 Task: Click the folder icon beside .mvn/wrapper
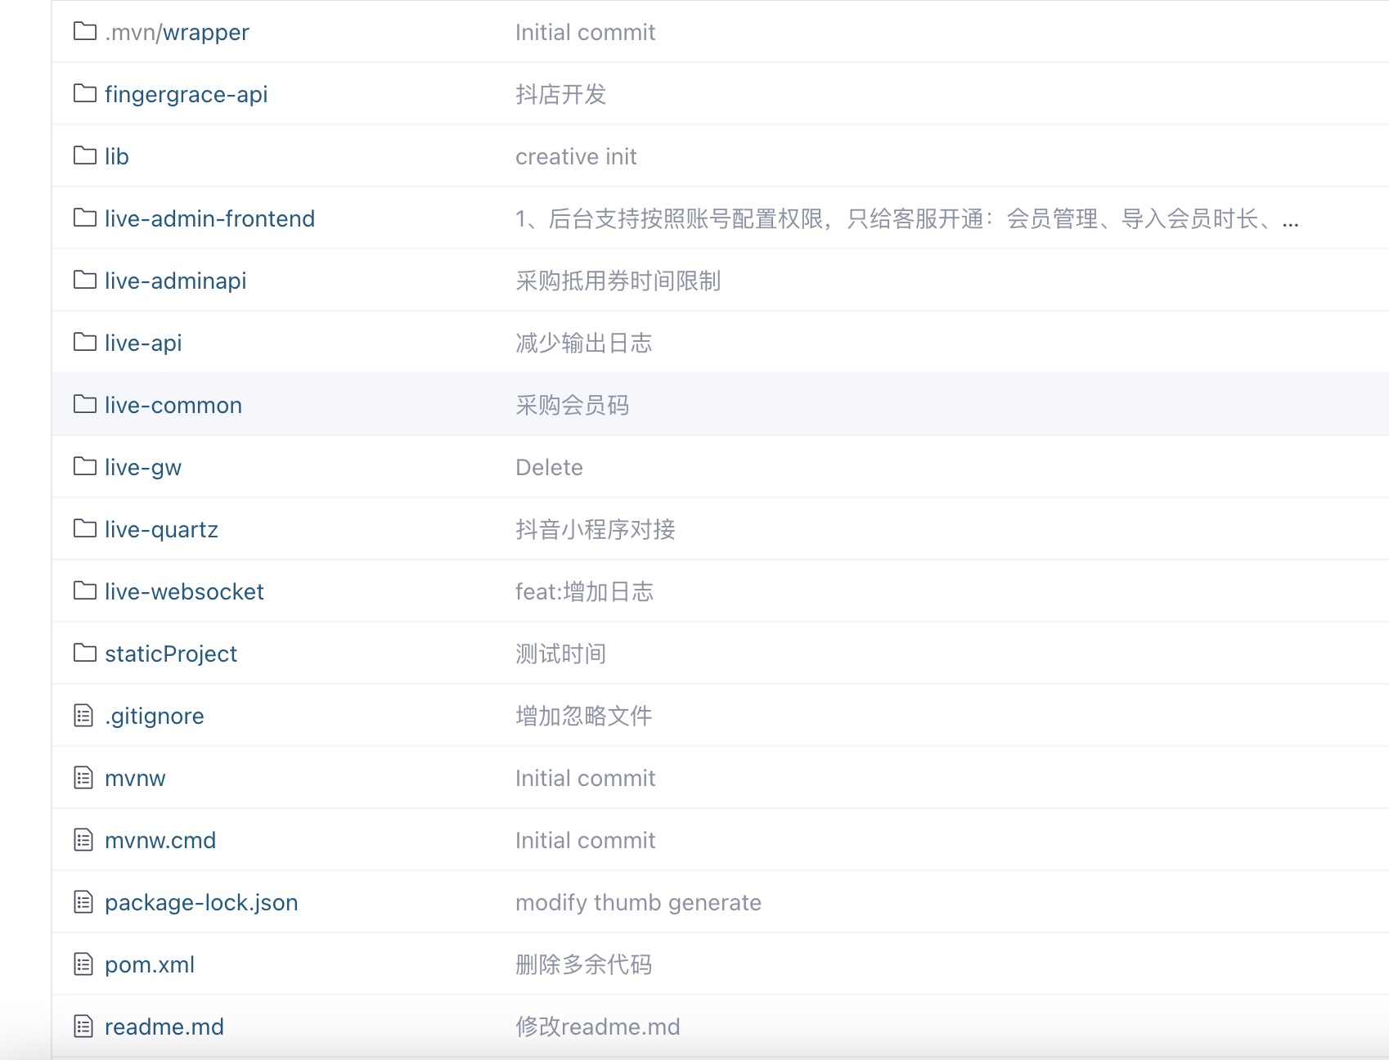click(x=84, y=31)
